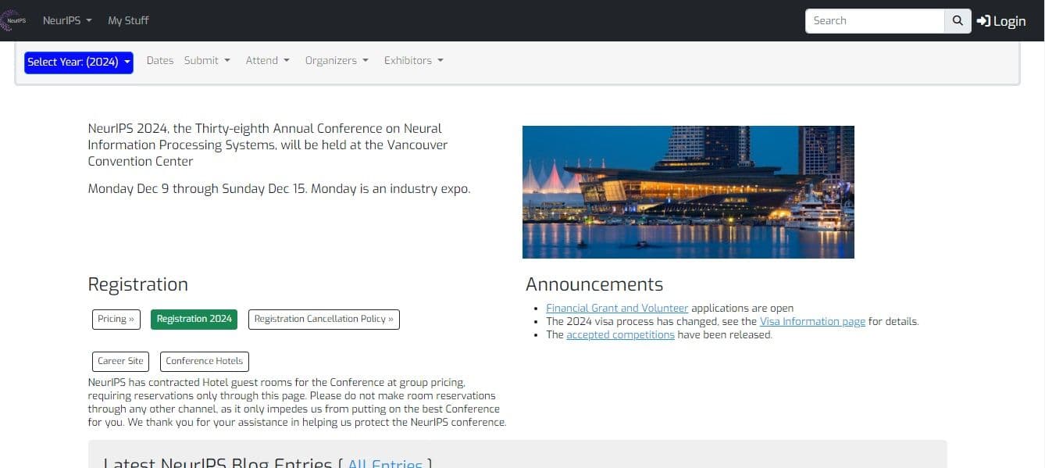The width and height of the screenshot is (1045, 468).
Task: Open the Exhibitors dropdown
Action: point(413,60)
